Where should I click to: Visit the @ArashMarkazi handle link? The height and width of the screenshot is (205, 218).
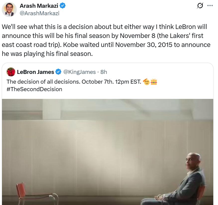pos(39,13)
